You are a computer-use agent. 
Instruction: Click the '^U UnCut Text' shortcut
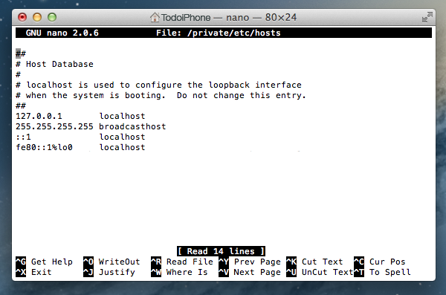(x=320, y=272)
